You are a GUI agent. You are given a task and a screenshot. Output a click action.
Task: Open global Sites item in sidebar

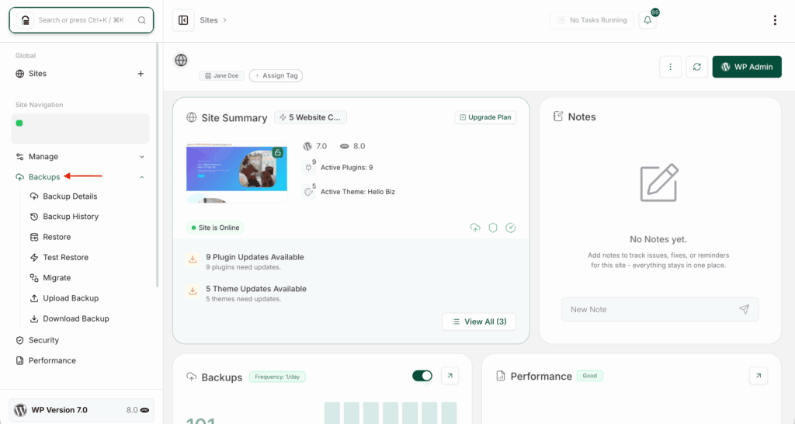pyautogui.click(x=37, y=74)
